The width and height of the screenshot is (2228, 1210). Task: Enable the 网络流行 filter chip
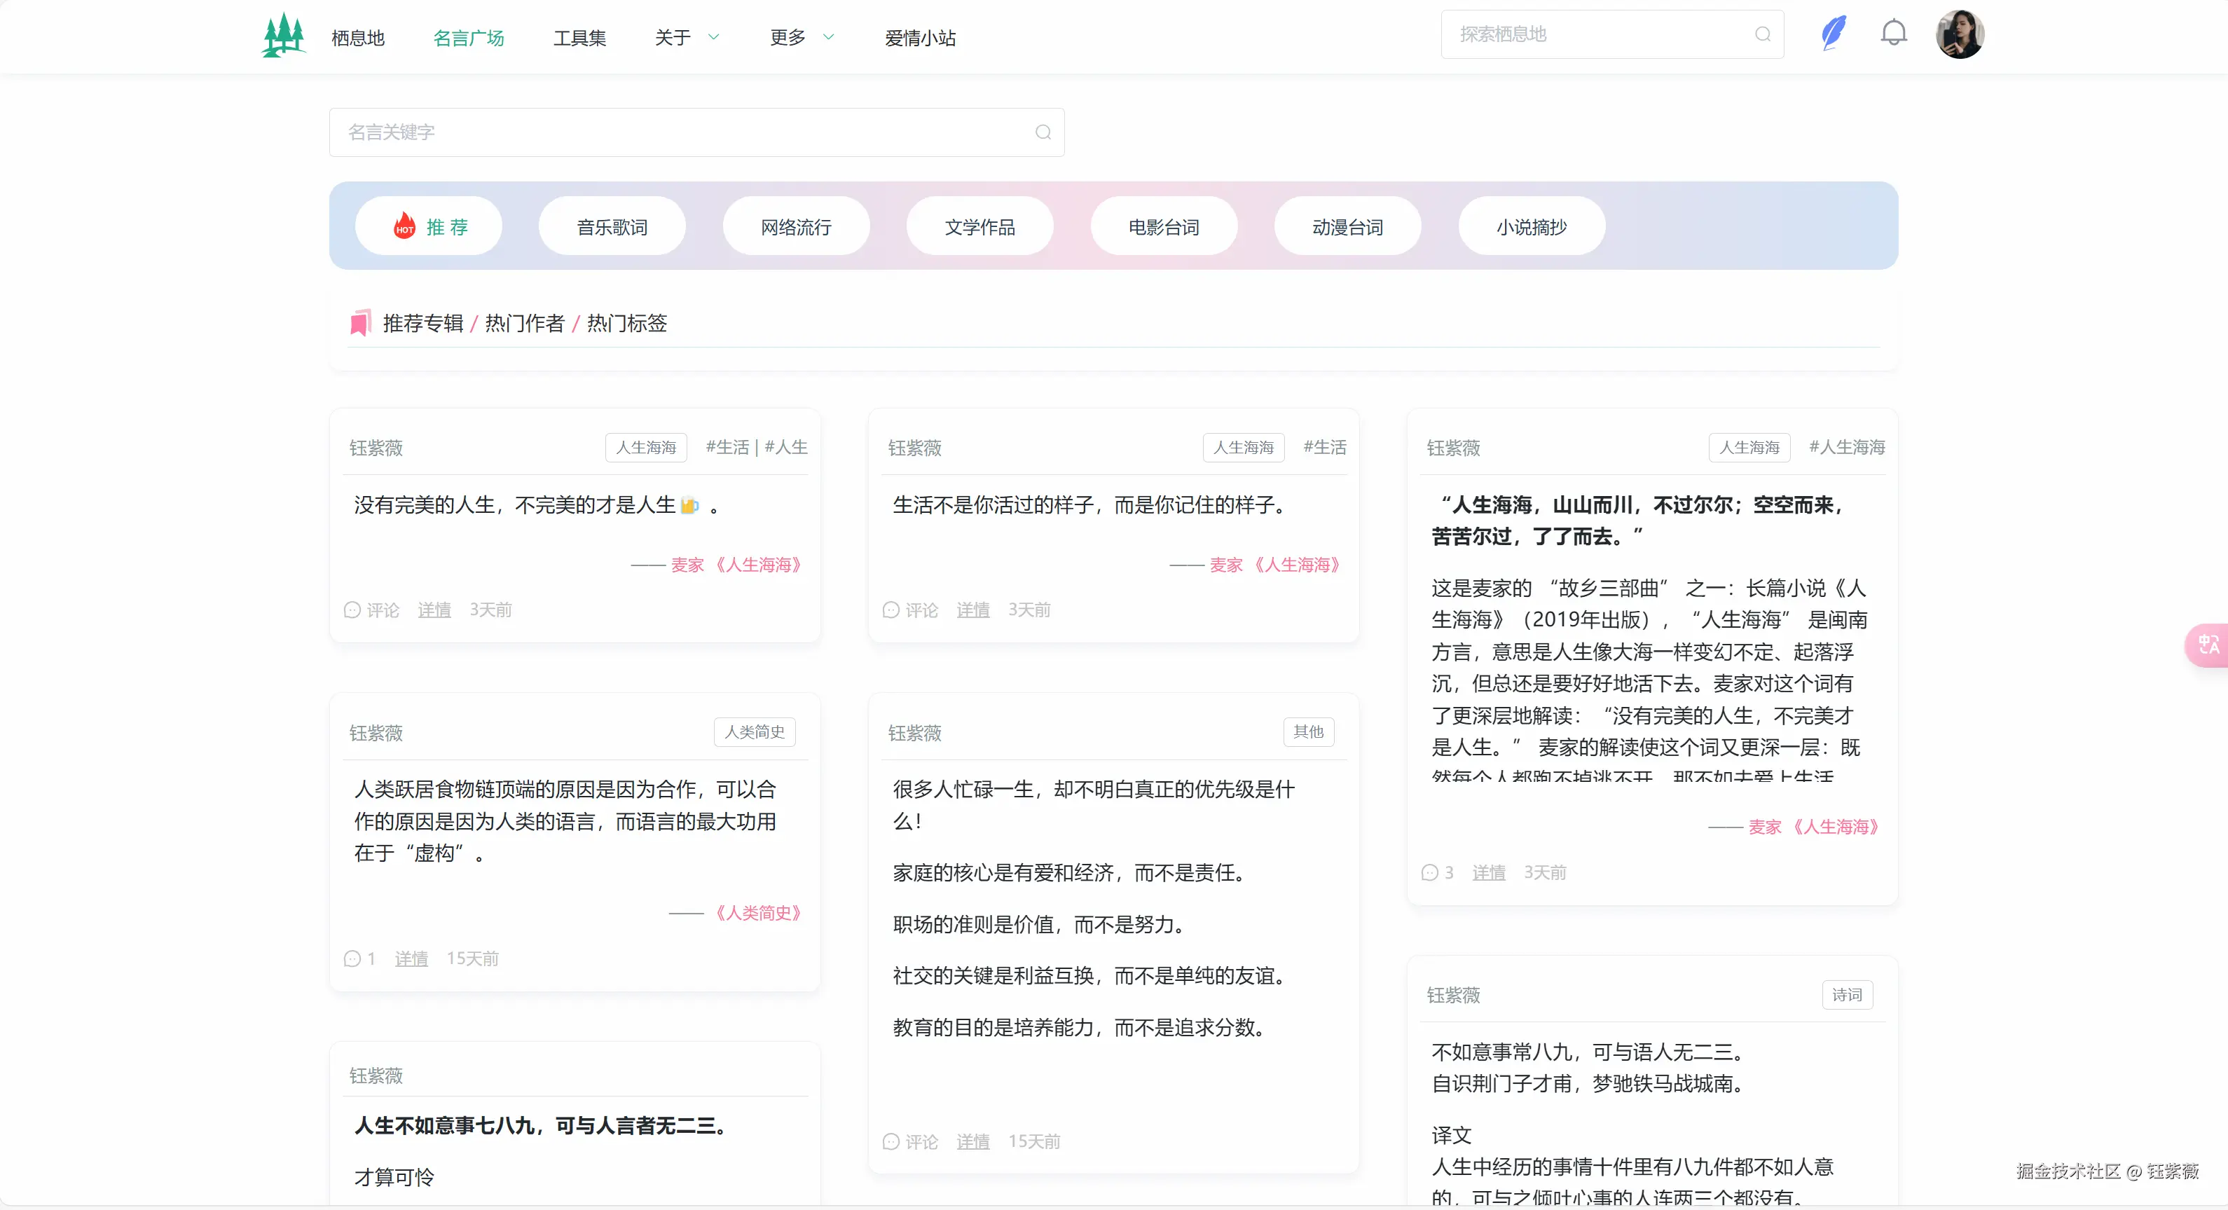coord(796,226)
